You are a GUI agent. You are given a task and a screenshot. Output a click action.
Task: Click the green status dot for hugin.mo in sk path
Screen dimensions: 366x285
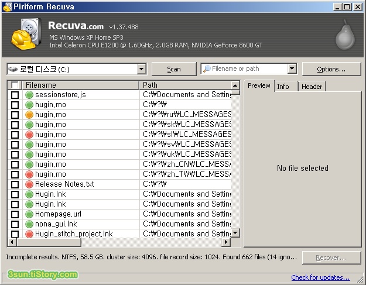[x=29, y=125]
